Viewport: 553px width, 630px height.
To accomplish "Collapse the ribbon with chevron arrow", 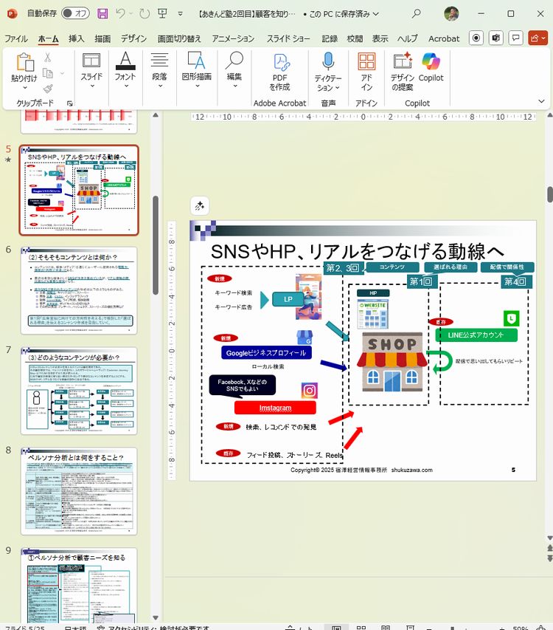I will [542, 101].
